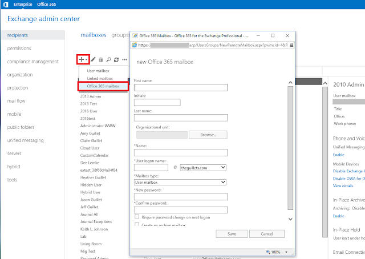
Task: Click the edit pencil icon in toolbar
Action: [93, 60]
